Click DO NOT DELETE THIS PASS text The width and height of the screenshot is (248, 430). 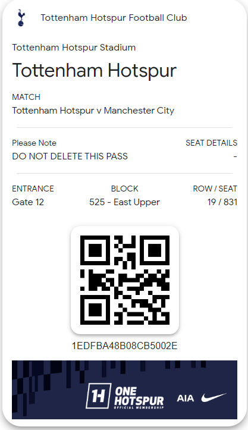[x=70, y=156]
